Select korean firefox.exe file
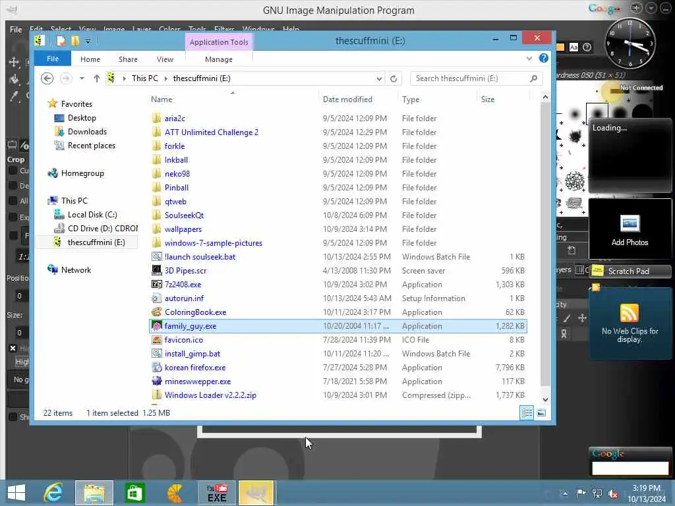This screenshot has height=506, width=675. 195,368
